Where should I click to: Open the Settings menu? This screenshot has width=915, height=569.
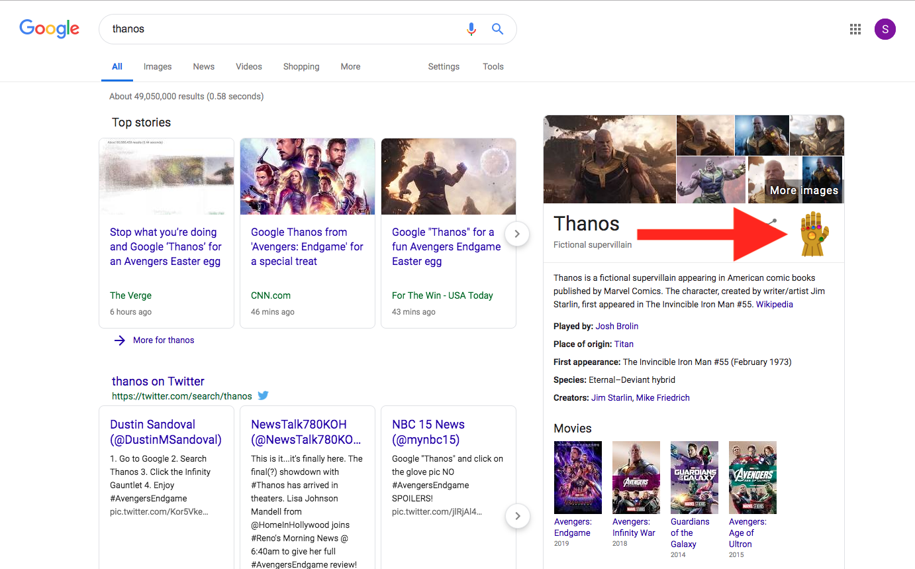click(444, 66)
